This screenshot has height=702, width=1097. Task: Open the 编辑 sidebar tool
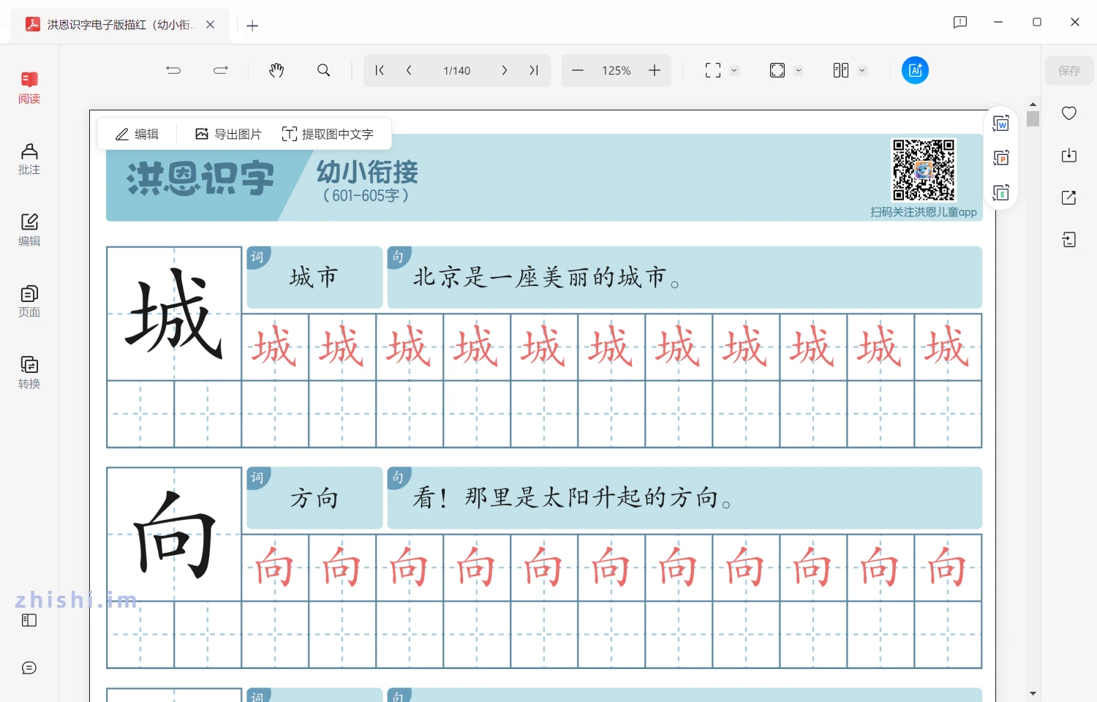[29, 230]
